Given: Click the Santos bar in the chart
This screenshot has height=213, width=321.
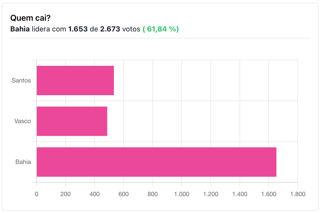Looking at the screenshot, I should click(x=75, y=80).
